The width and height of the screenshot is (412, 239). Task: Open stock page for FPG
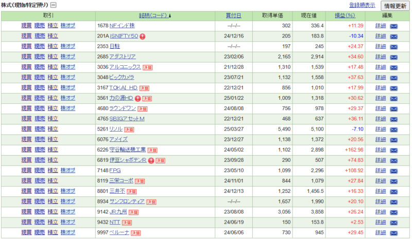click(x=115, y=170)
